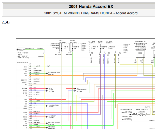This screenshot has height=129, width=155.
Task: Click the Fuse 11 15A symbol
Action: 92,48
